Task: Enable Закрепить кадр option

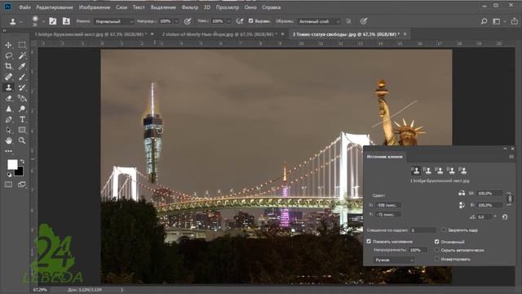Action: [x=444, y=230]
